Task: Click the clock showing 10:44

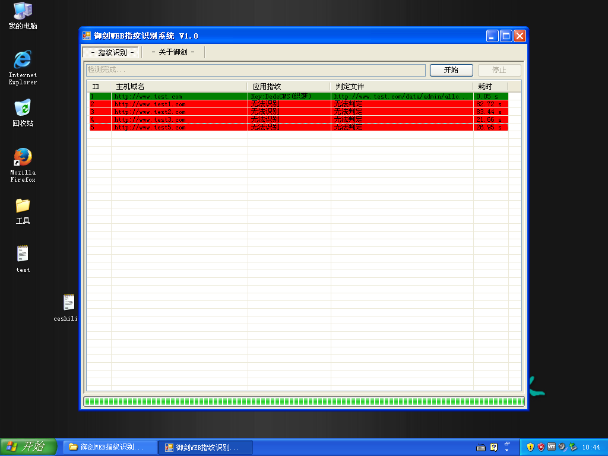Action: tap(591, 448)
